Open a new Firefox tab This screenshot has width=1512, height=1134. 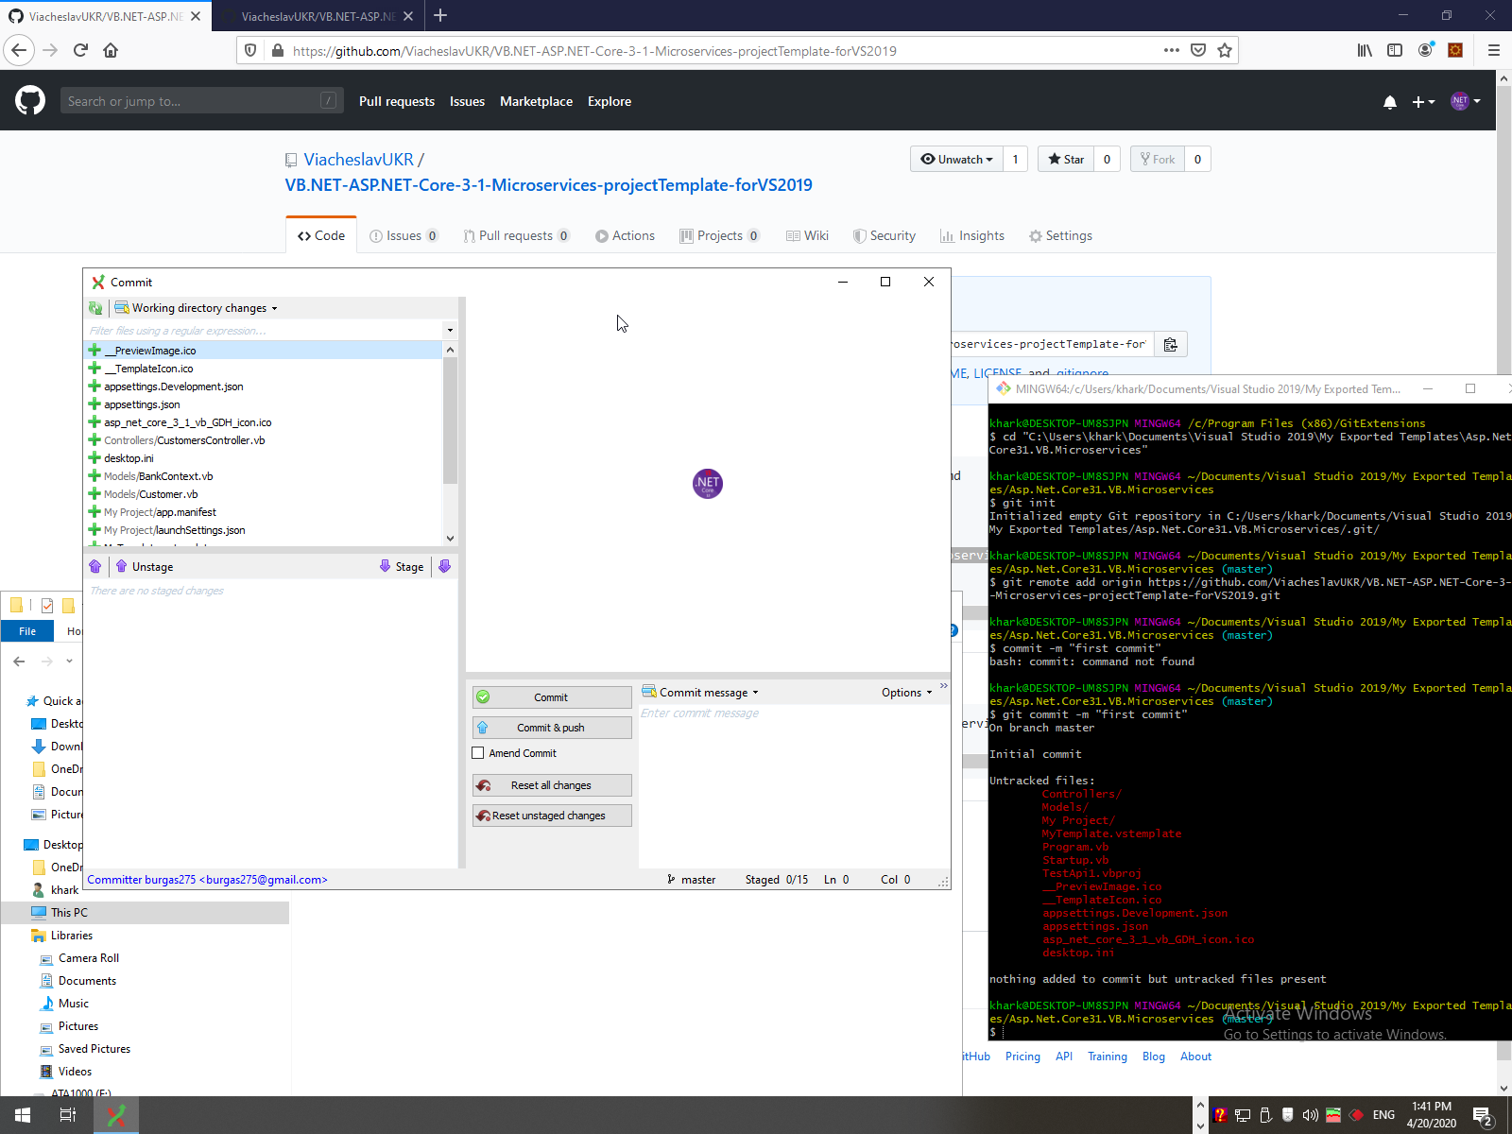pyautogui.click(x=440, y=15)
